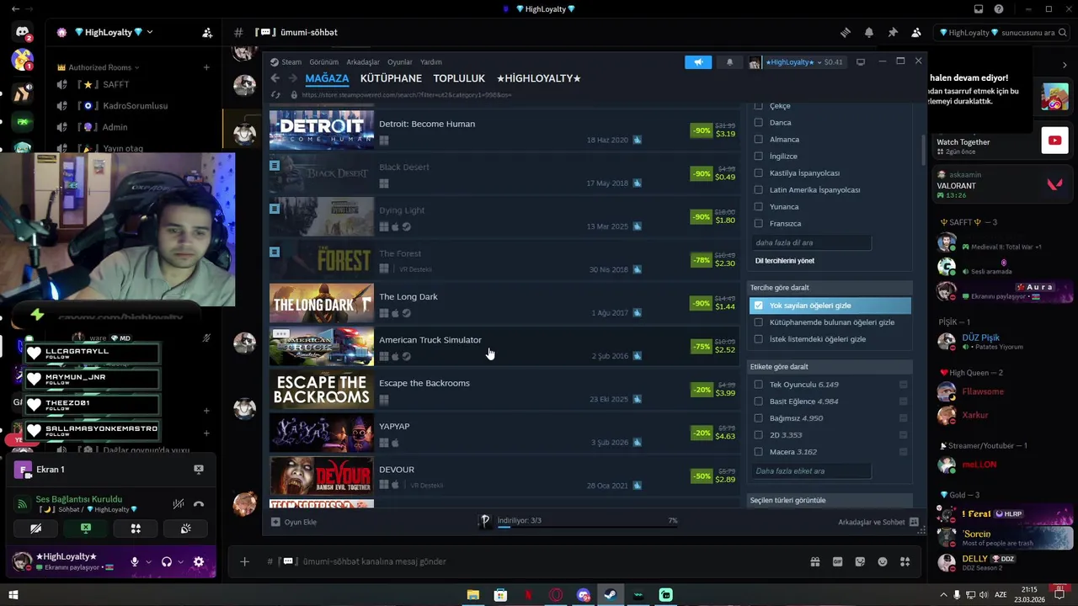Screen dimensions: 1078x606
Task: Check the İngilizce language checkbox
Action: coord(758,157)
